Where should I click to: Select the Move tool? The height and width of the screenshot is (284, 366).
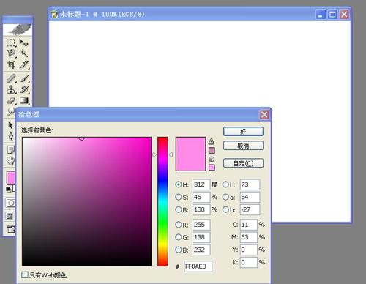click(24, 42)
